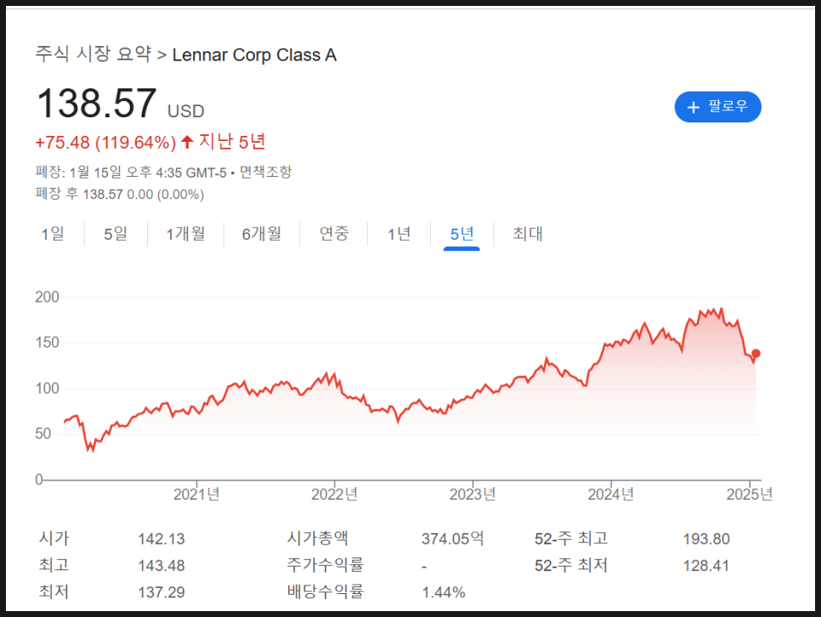
Task: Click the active 5년 range tab
Action: [461, 234]
